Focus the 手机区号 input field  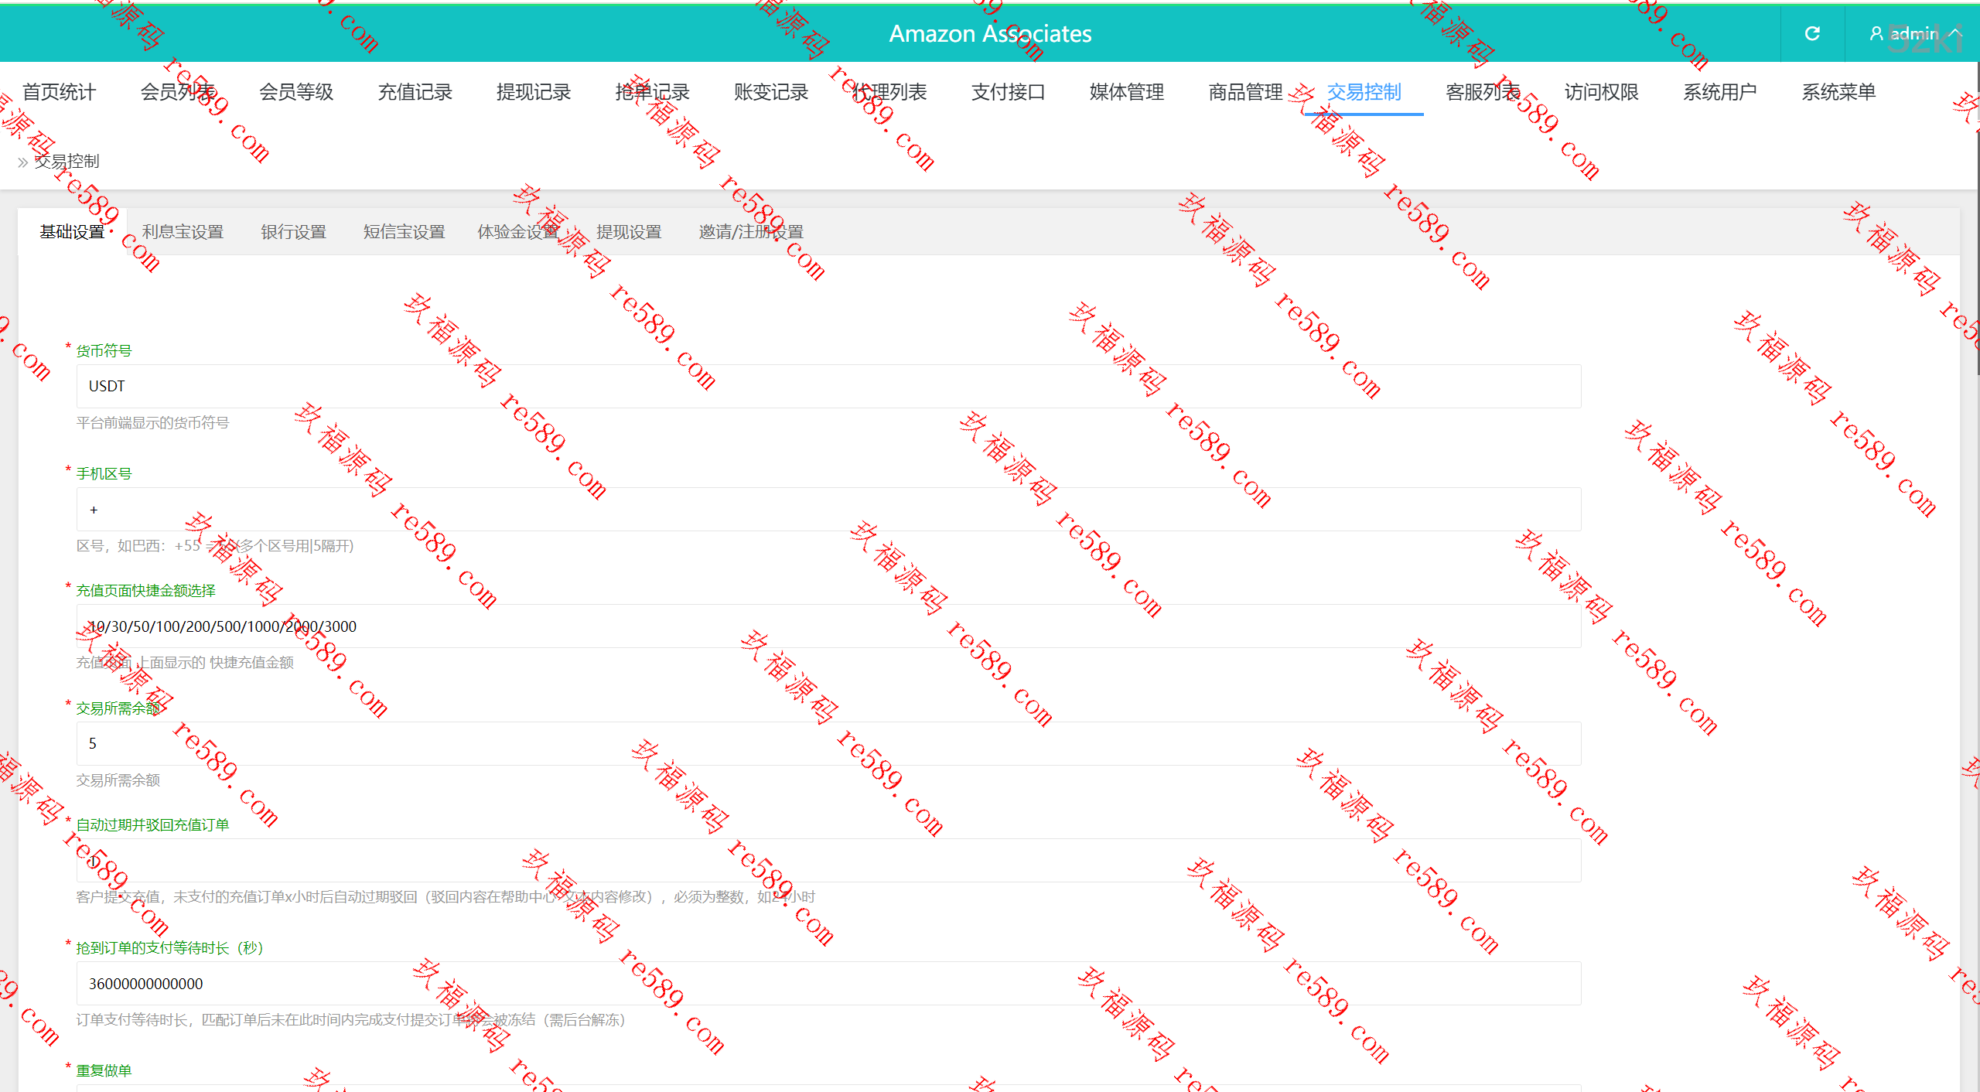[828, 510]
